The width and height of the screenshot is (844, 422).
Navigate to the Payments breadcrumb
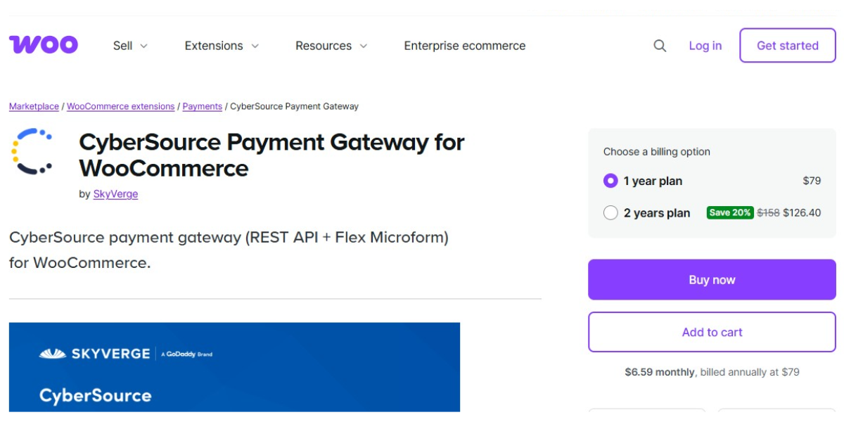[203, 106]
